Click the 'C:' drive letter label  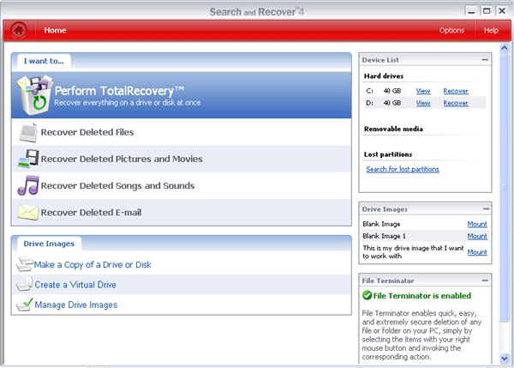pos(369,91)
